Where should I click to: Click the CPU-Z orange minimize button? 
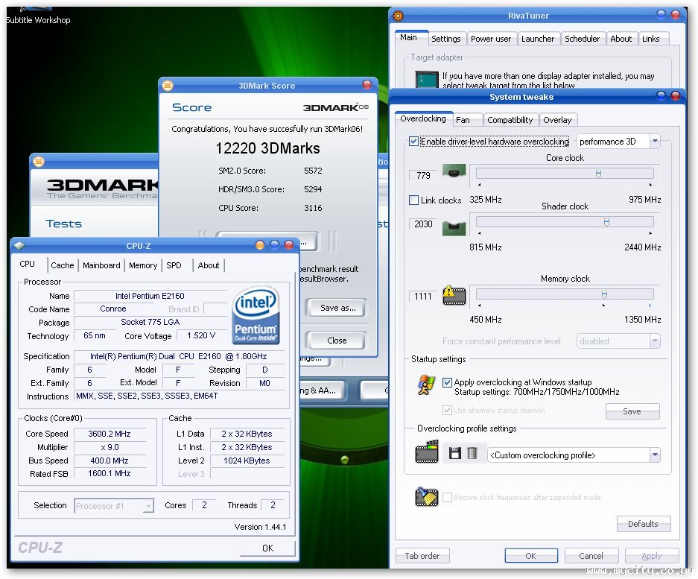click(260, 245)
